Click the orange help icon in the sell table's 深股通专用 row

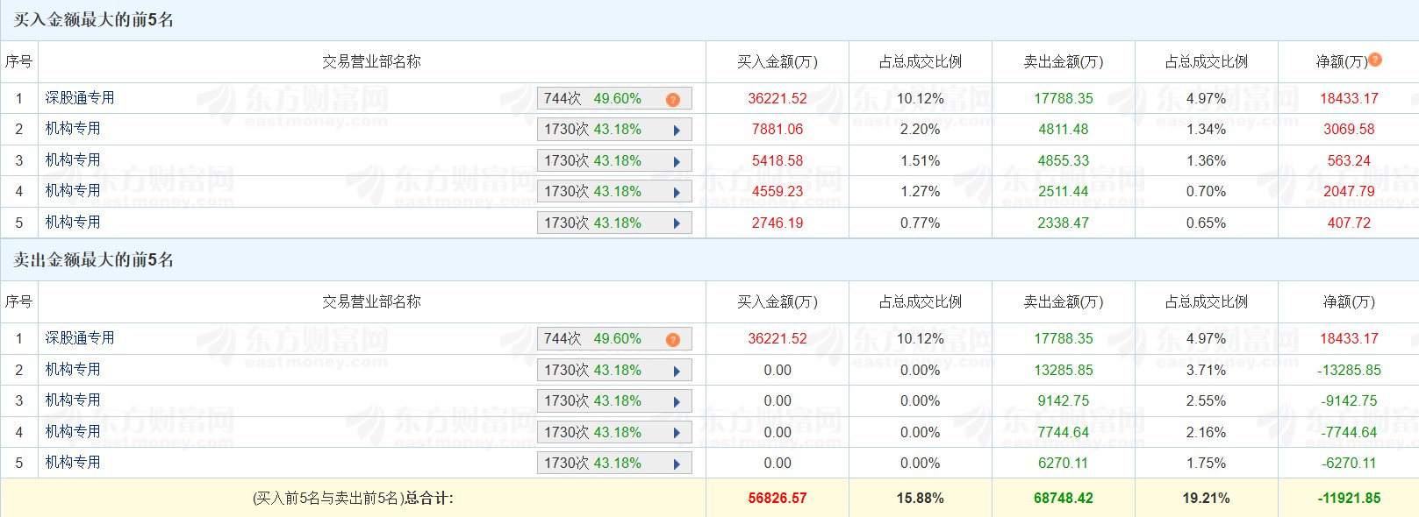pyautogui.click(x=673, y=340)
